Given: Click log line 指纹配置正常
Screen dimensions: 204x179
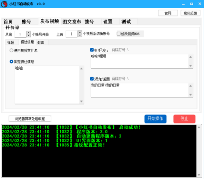Looking at the screenshot, I should click(x=54, y=145).
